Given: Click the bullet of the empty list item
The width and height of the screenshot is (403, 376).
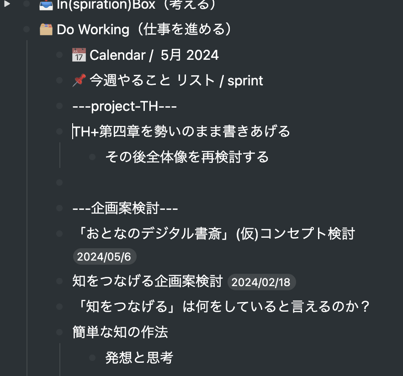Looking at the screenshot, I should [x=59, y=182].
